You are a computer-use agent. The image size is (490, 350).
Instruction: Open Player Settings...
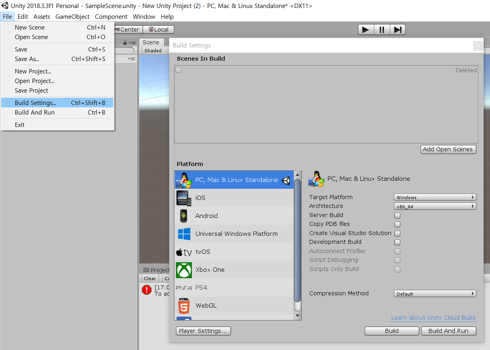(x=204, y=331)
